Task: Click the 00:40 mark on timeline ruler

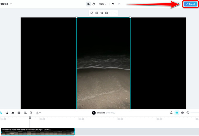Action: click(160, 119)
